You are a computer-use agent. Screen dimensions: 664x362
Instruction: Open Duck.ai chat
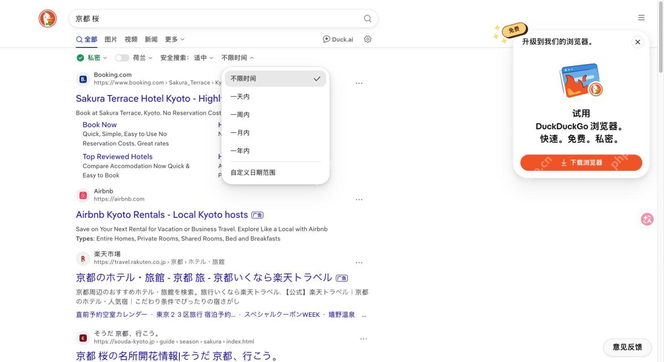(338, 39)
